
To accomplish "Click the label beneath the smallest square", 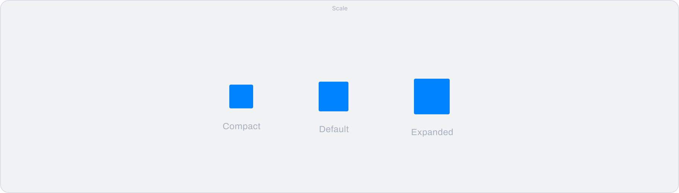I will [242, 126].
